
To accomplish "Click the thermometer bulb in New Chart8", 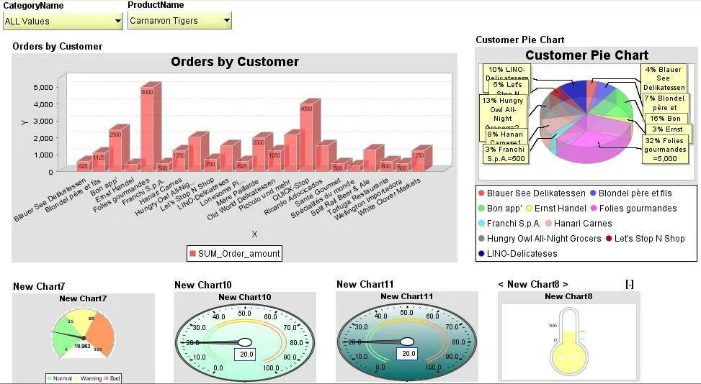I will (x=568, y=359).
